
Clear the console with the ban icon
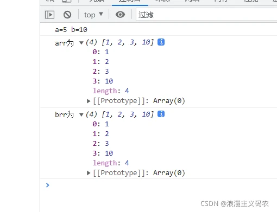click(67, 15)
